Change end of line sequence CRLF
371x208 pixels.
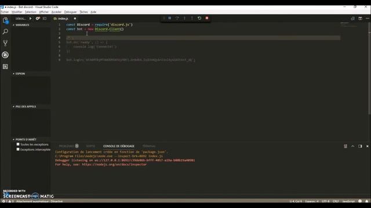[x=336, y=201]
